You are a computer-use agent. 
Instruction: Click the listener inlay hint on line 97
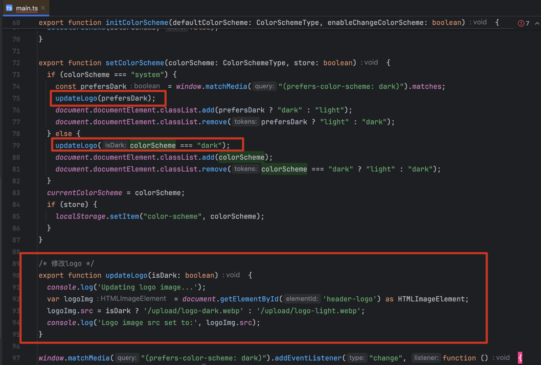tap(426, 358)
